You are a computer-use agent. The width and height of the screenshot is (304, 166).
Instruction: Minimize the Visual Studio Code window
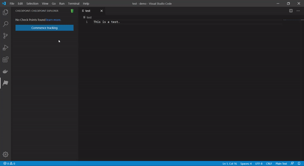[x=278, y=3]
